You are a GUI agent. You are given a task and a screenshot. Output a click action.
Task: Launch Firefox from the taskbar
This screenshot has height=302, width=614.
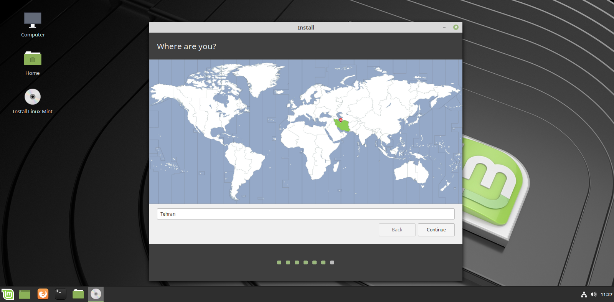[x=43, y=294]
